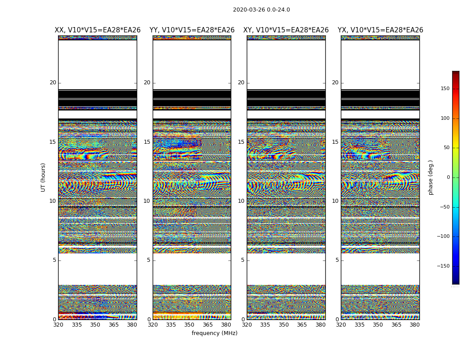Screen dimensions: 466x355
Task: Click the figure title '2020-03-26 0.0-24.0'
Action: coord(261,10)
